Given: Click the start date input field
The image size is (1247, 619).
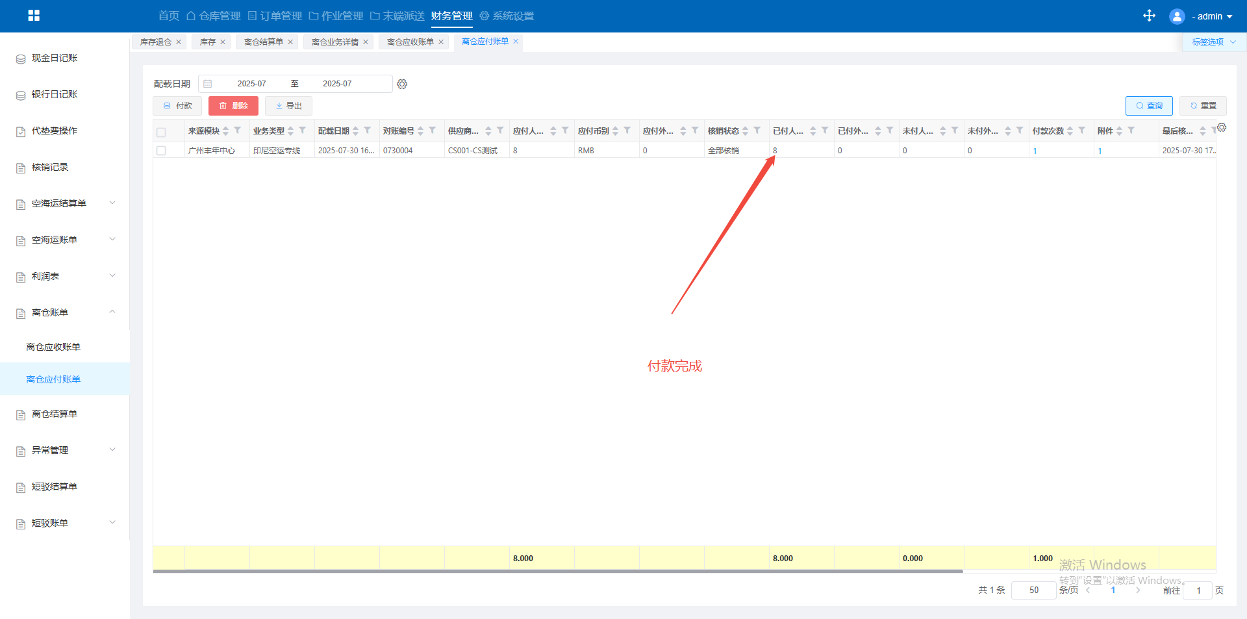Looking at the screenshot, I should (x=251, y=84).
